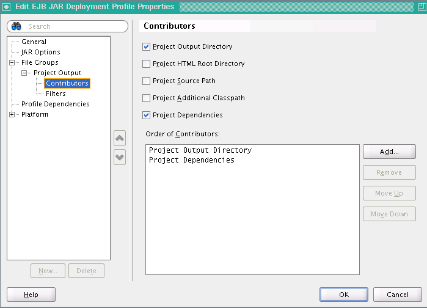
Task: Click the Add... button
Action: 389,152
